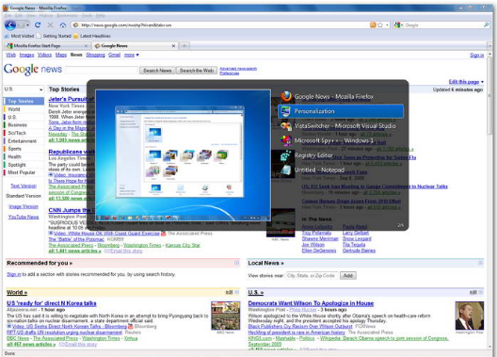Bookmark page with the star icon
This screenshot has height=357, width=497.
[380, 24]
